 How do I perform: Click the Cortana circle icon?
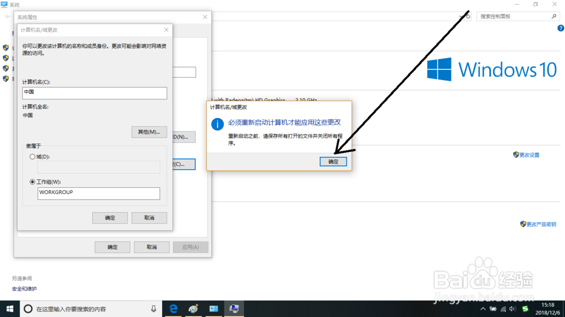(x=28, y=309)
